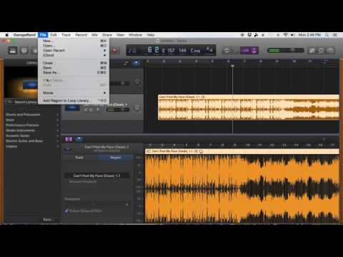Click the second track's pan knob
343x257 pixels.
coord(137,108)
